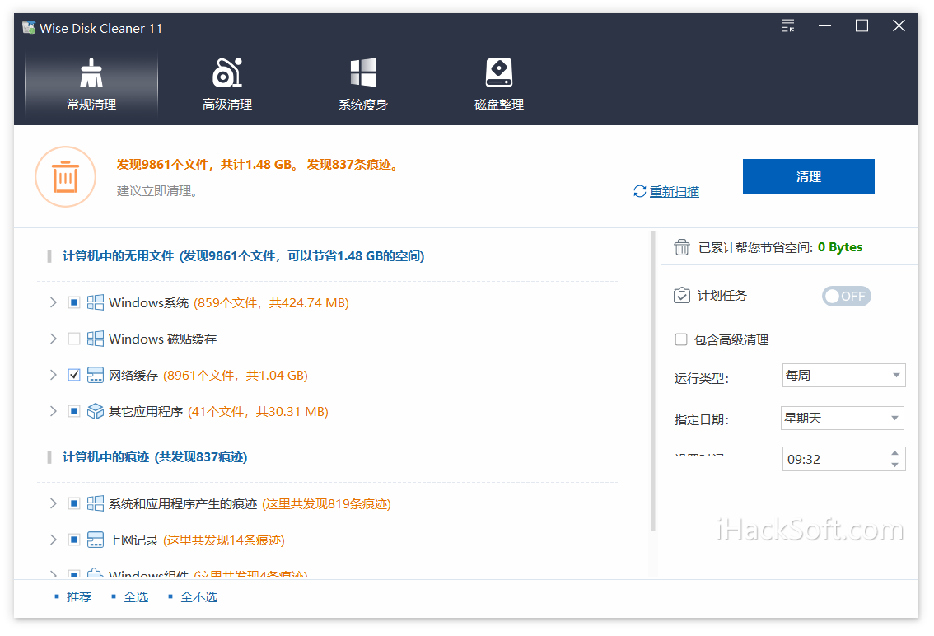The image size is (934, 636).
Task: Click the 网络缓存 browser icon
Action: coord(96,375)
